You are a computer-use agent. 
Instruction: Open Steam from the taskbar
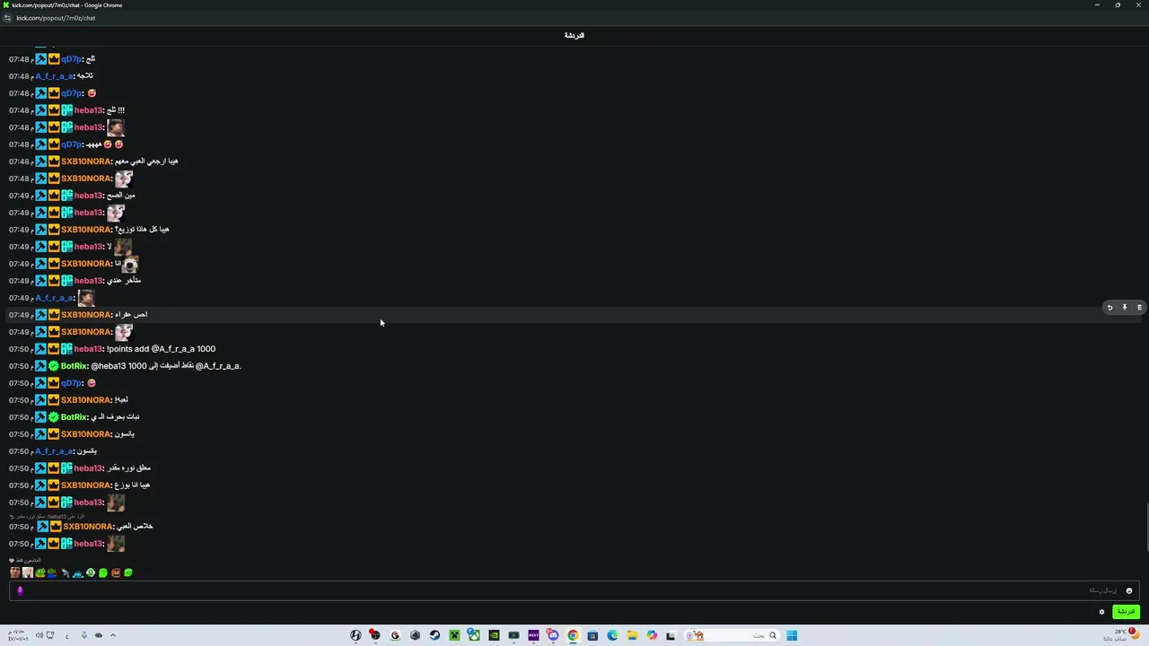(434, 635)
